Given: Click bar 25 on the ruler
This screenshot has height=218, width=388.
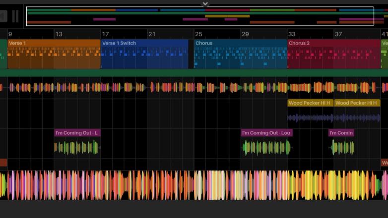Looking at the screenshot, I should (x=198, y=34).
